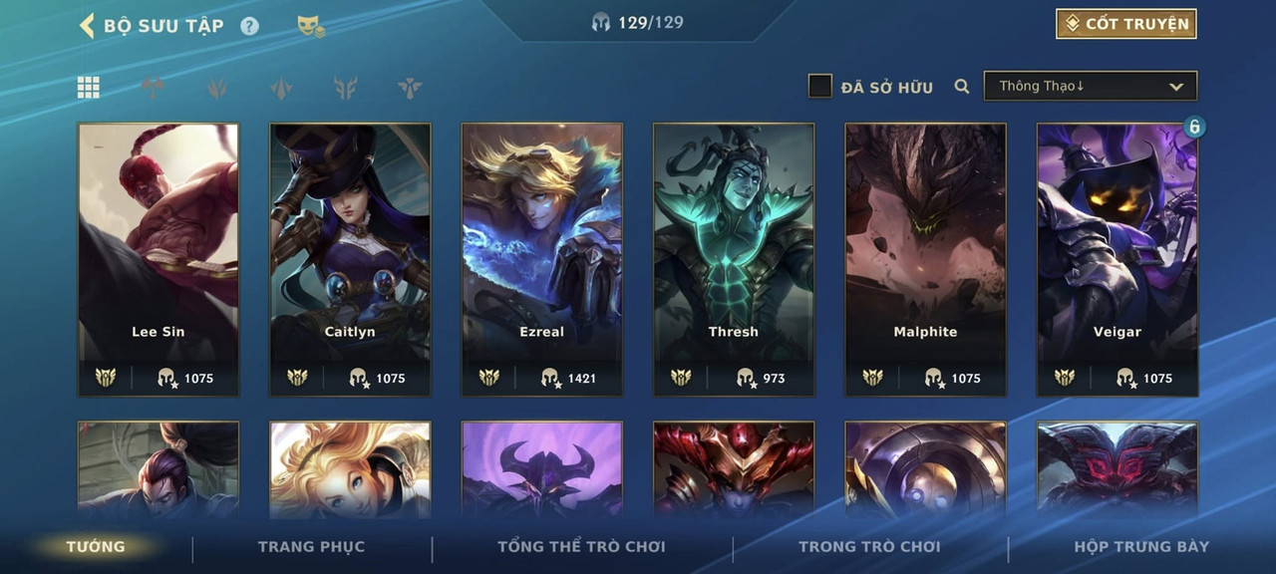Viewport: 1276px width, 574px height.
Task: Click the Thông Thạo dropdown chevron arrow
Action: 1176,87
